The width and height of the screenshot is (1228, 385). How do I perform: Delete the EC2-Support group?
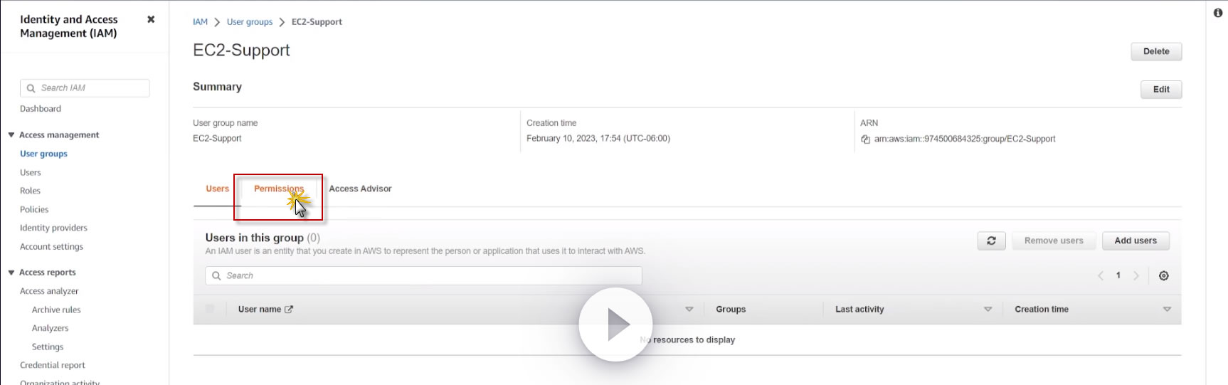pyautogui.click(x=1156, y=51)
